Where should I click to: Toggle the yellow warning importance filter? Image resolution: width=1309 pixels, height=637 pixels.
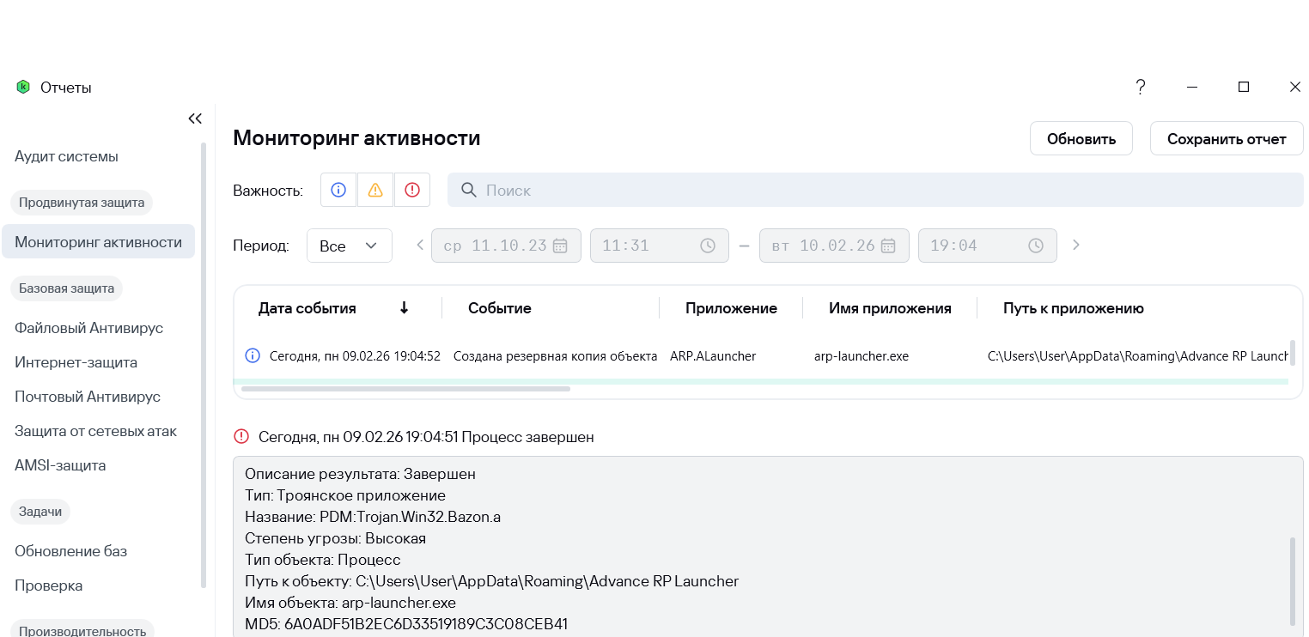pyautogui.click(x=375, y=190)
